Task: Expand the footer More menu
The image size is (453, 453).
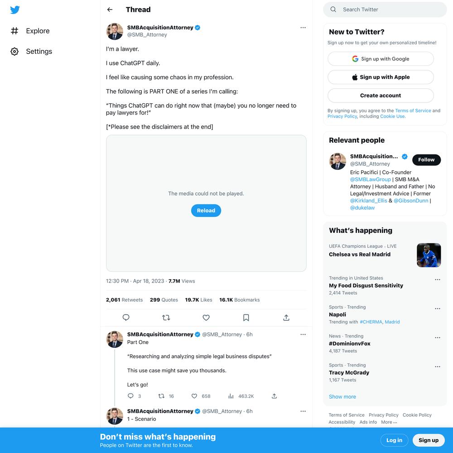Action: tap(389, 422)
